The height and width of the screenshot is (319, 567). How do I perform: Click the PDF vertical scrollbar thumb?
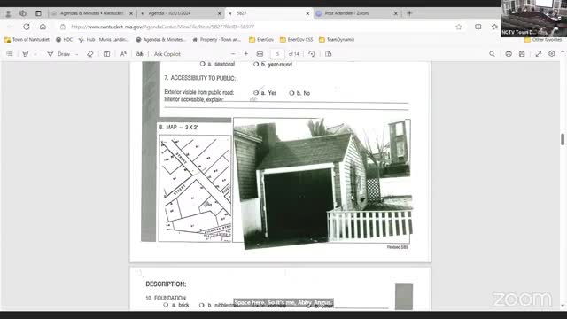click(x=563, y=139)
